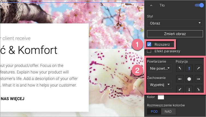This screenshot has width=206, height=117.
Task: Click the Zmień obraz button
Action: point(175,34)
